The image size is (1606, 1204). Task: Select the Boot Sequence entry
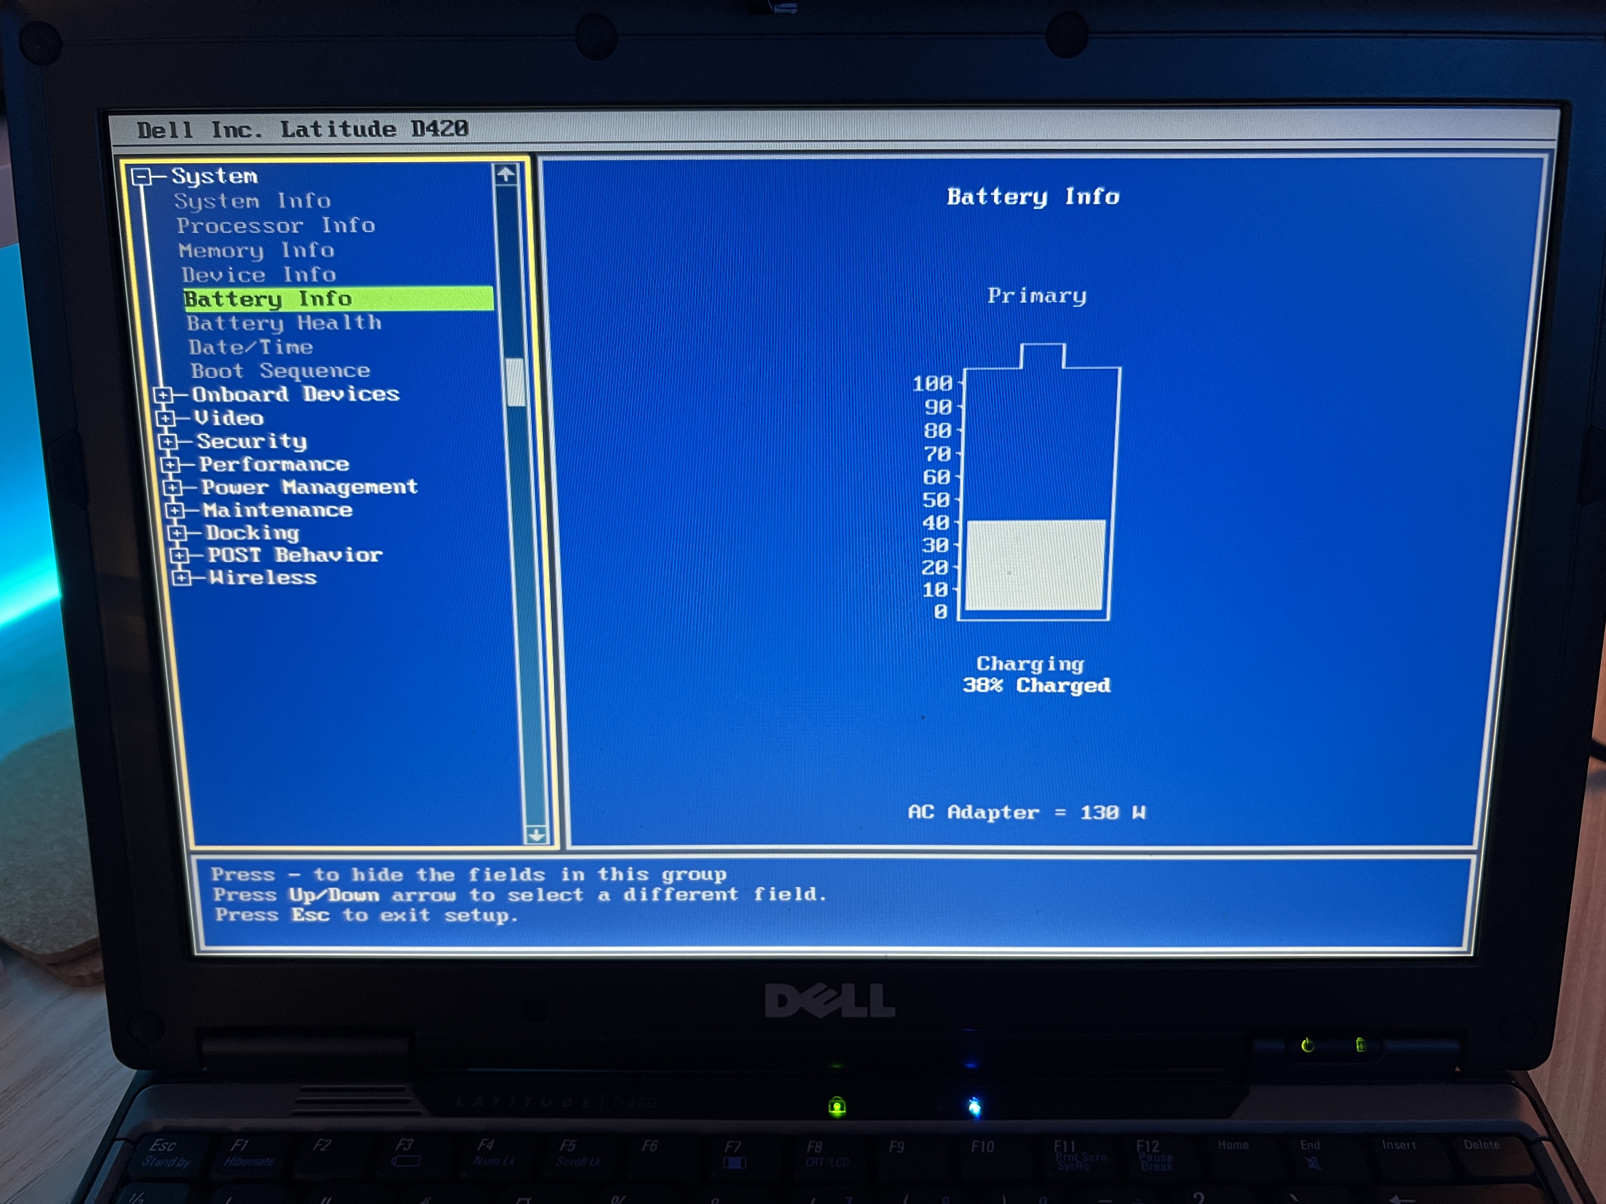(x=280, y=371)
